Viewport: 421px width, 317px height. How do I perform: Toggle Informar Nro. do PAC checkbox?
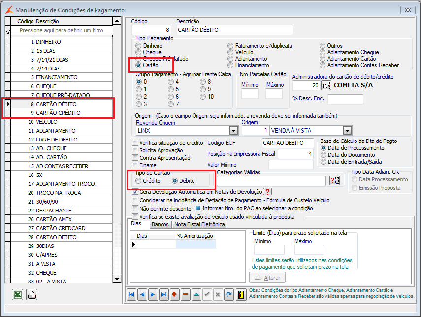click(198, 208)
